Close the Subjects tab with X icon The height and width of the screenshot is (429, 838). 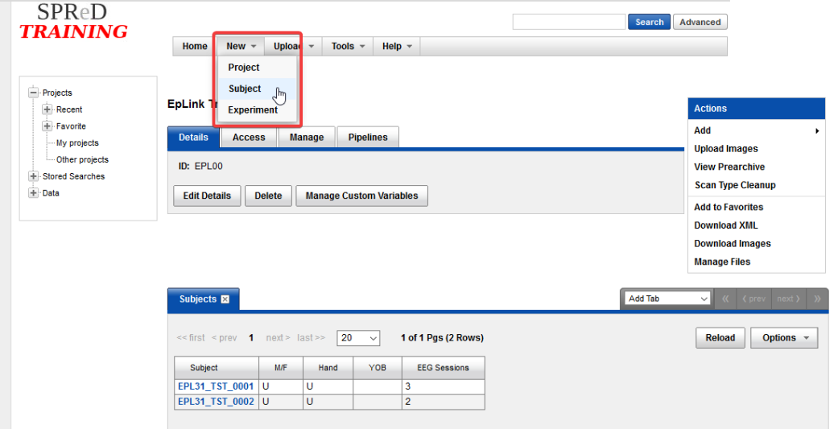pyautogui.click(x=225, y=299)
